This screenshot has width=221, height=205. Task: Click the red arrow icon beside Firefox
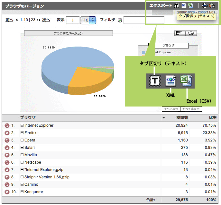[7, 133]
